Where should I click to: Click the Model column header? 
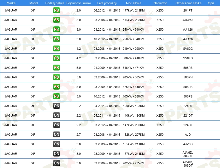(33, 3)
